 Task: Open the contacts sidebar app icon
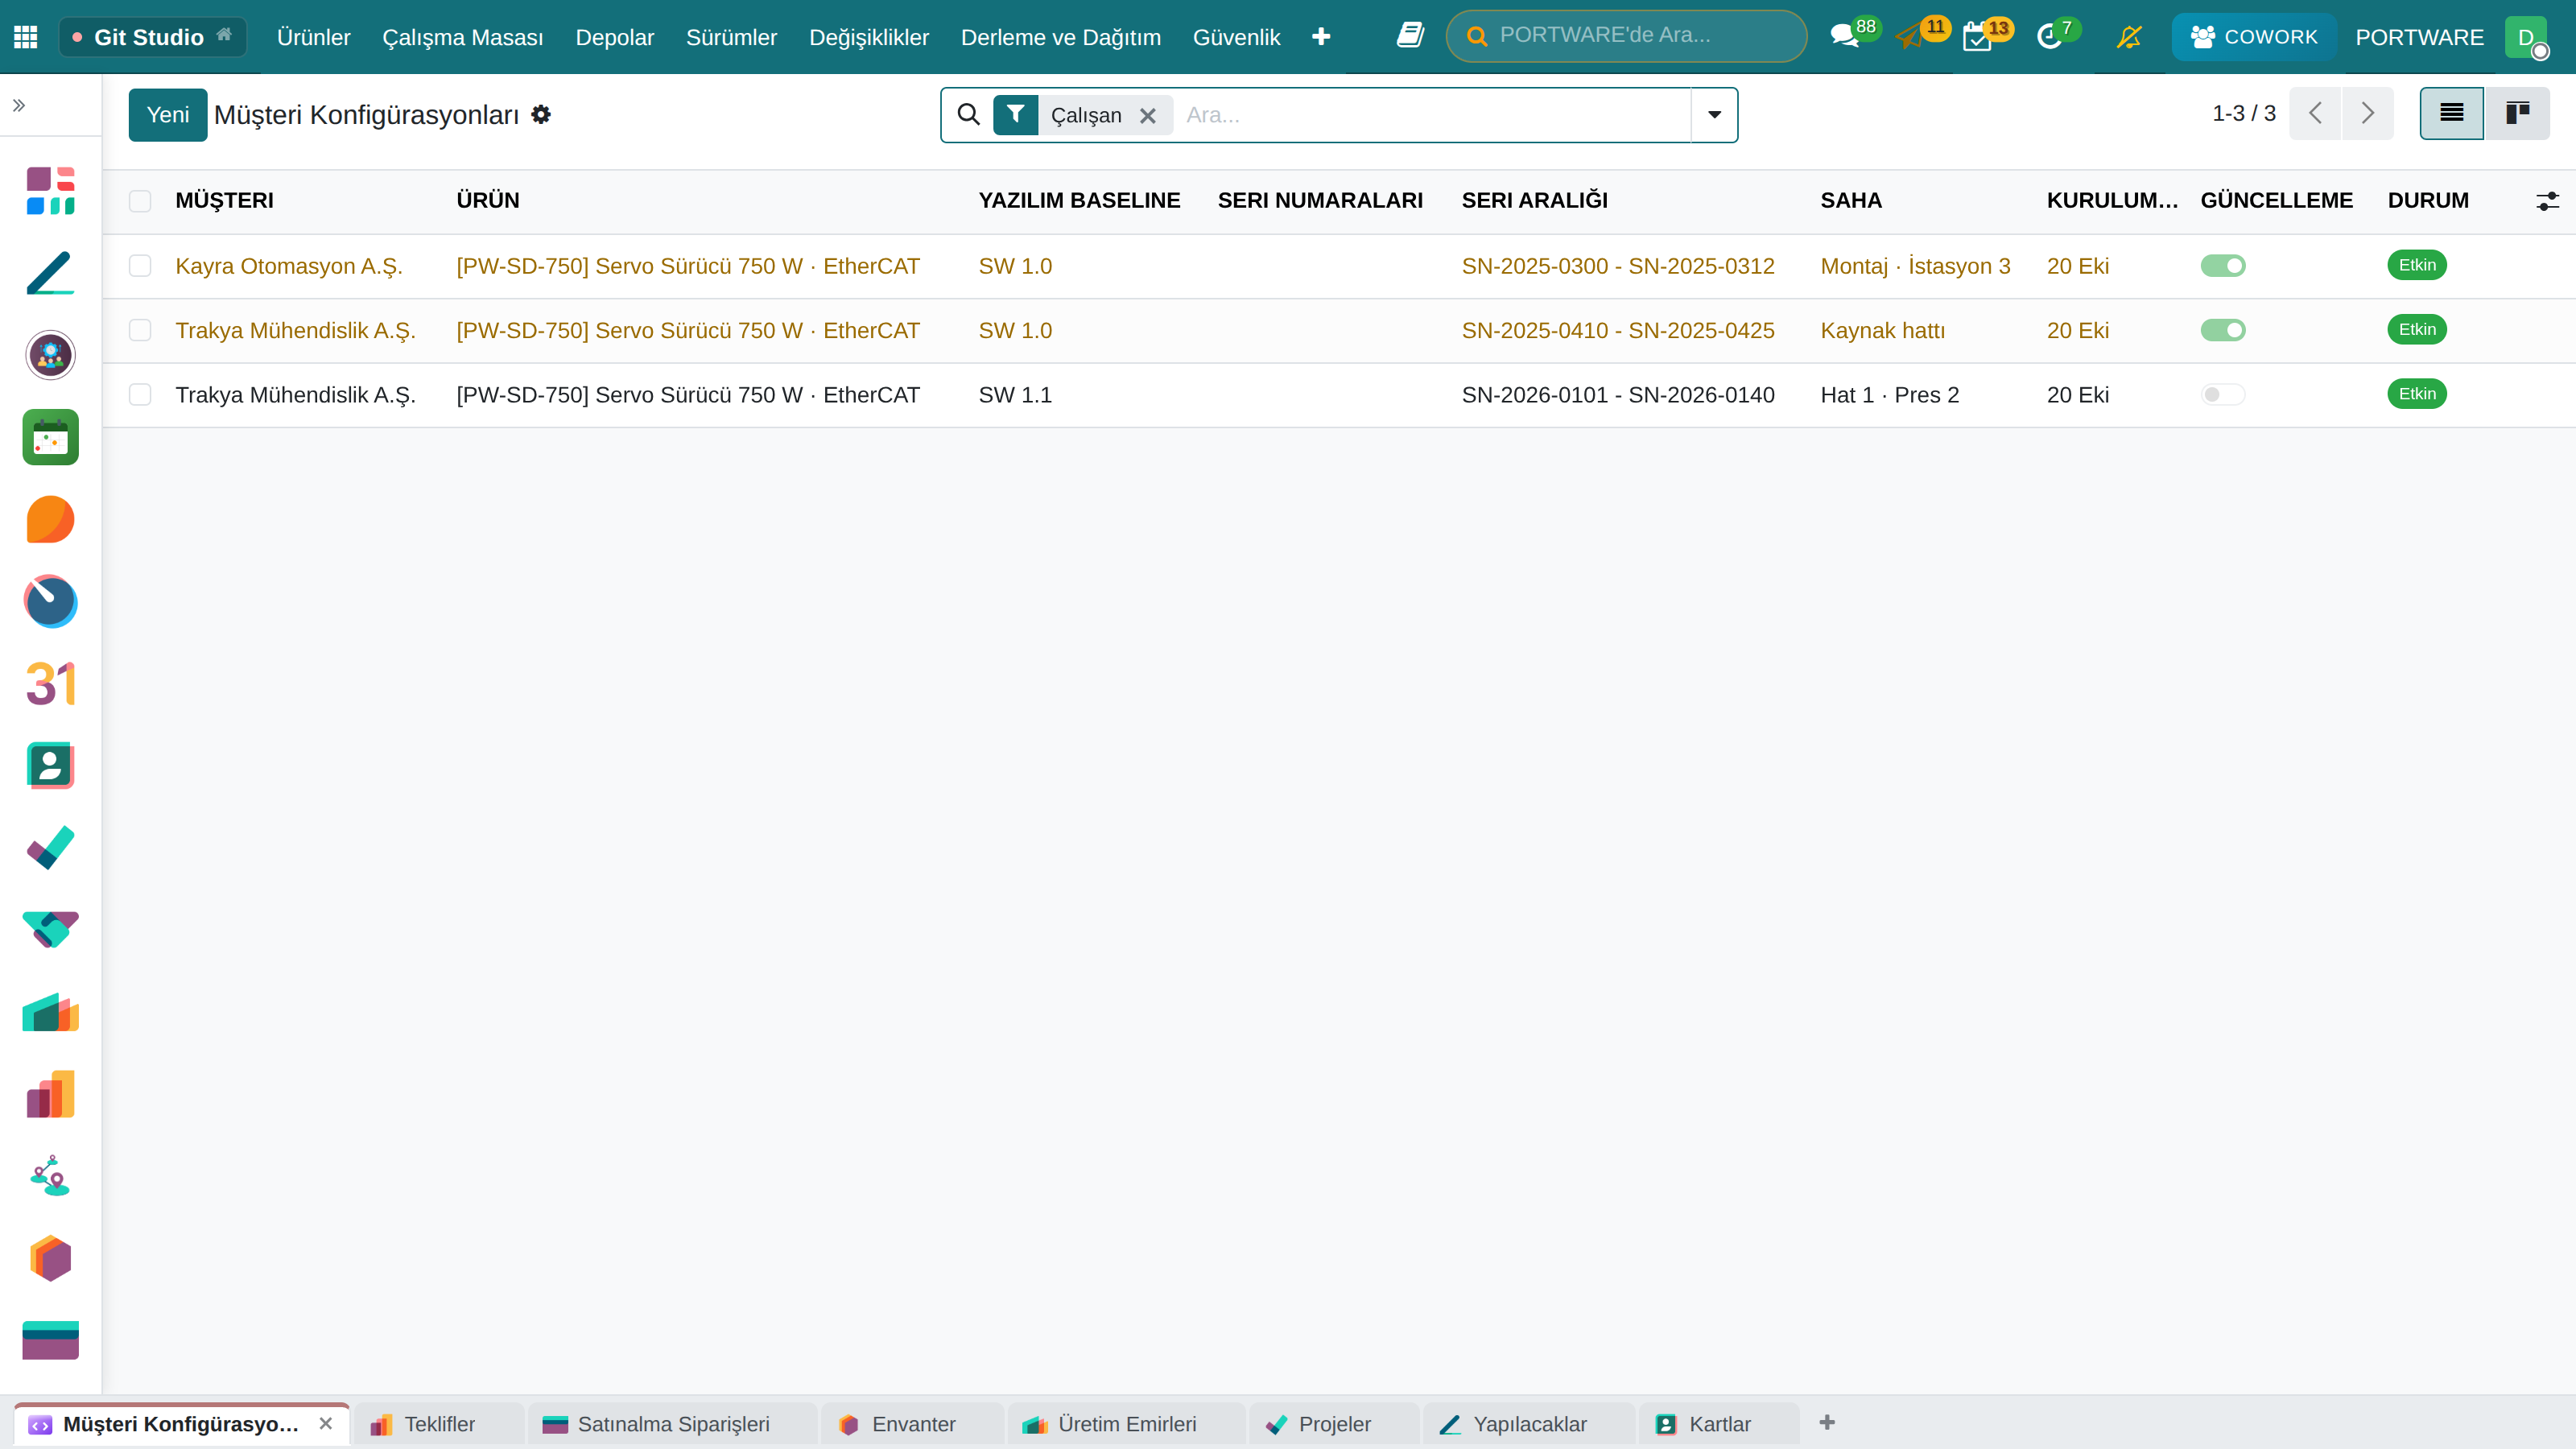(x=50, y=766)
